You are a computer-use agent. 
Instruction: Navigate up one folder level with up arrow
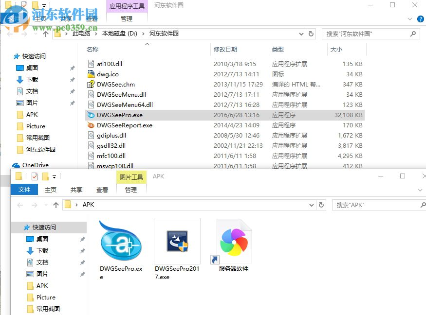point(46,34)
